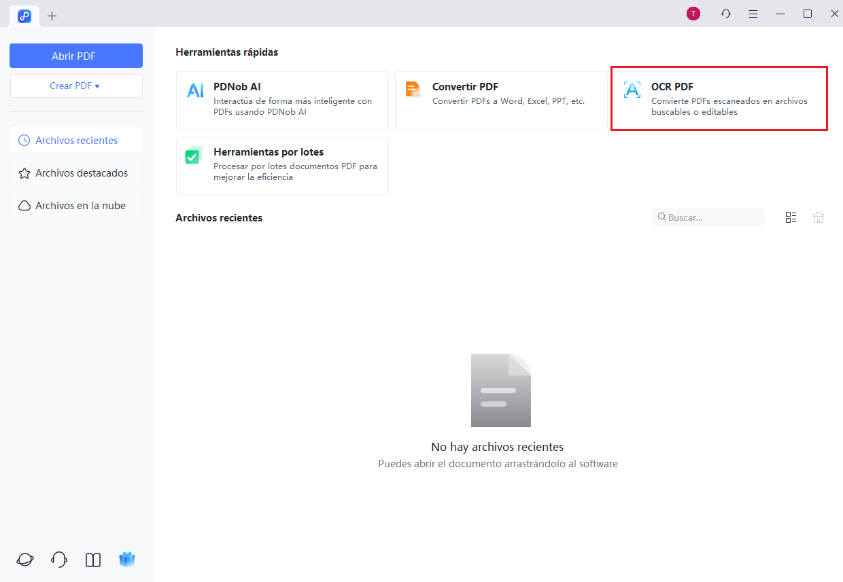This screenshot has width=843, height=582.
Task: Click the Abrir PDF button
Action: coord(76,56)
